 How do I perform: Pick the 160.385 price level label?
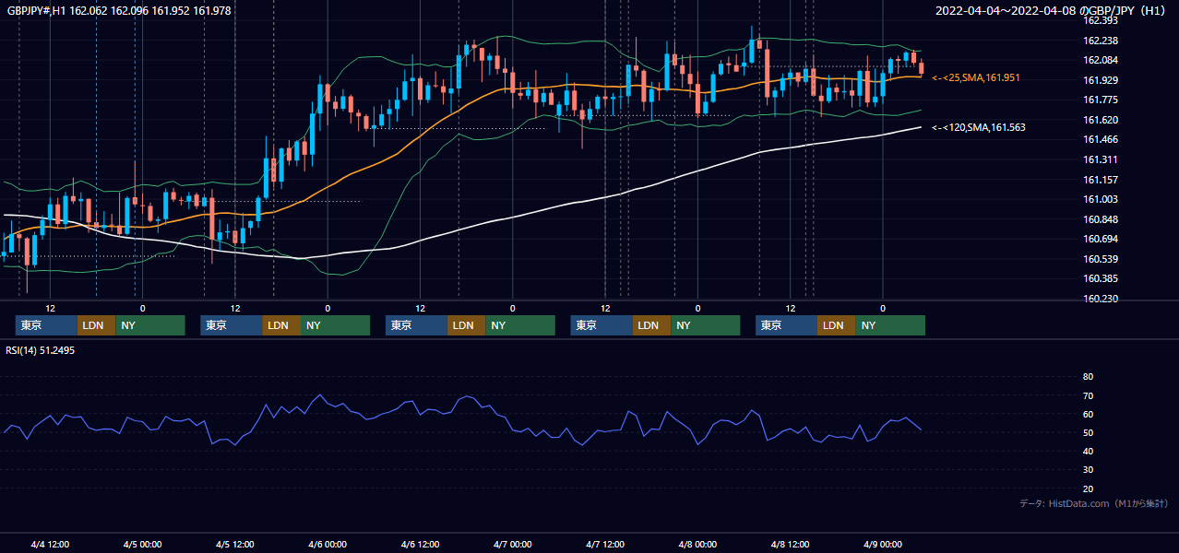(x=1101, y=278)
